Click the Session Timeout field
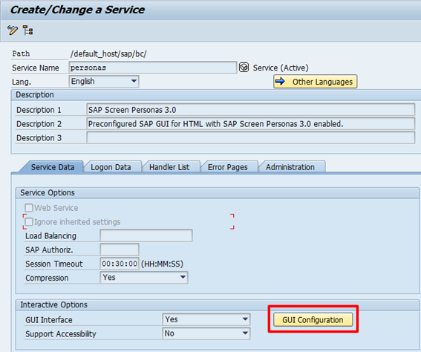Image resolution: width=421 pixels, height=352 pixels. [120, 264]
